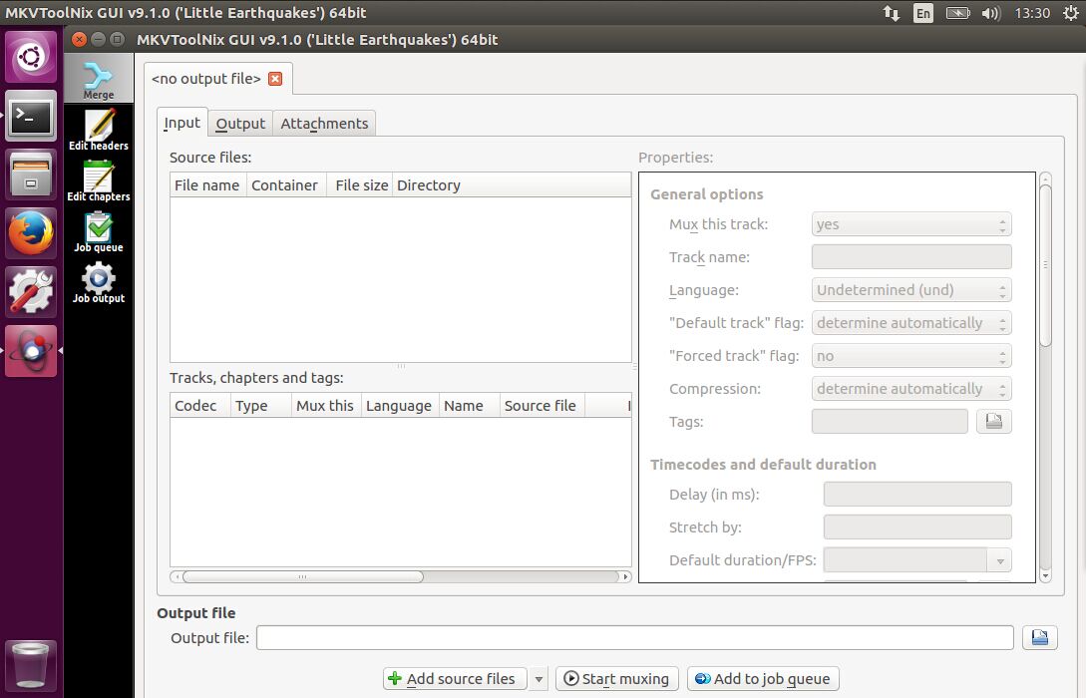Open the Files manager from the dock
The height and width of the screenshot is (698, 1086).
click(x=31, y=174)
